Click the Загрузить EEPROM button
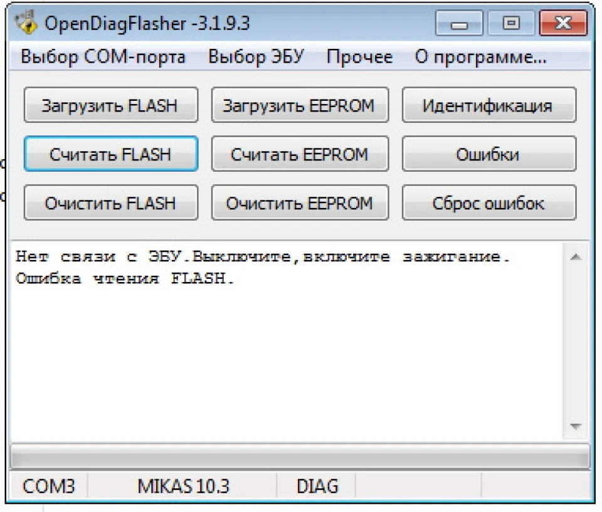602x512 pixels. pyautogui.click(x=300, y=105)
